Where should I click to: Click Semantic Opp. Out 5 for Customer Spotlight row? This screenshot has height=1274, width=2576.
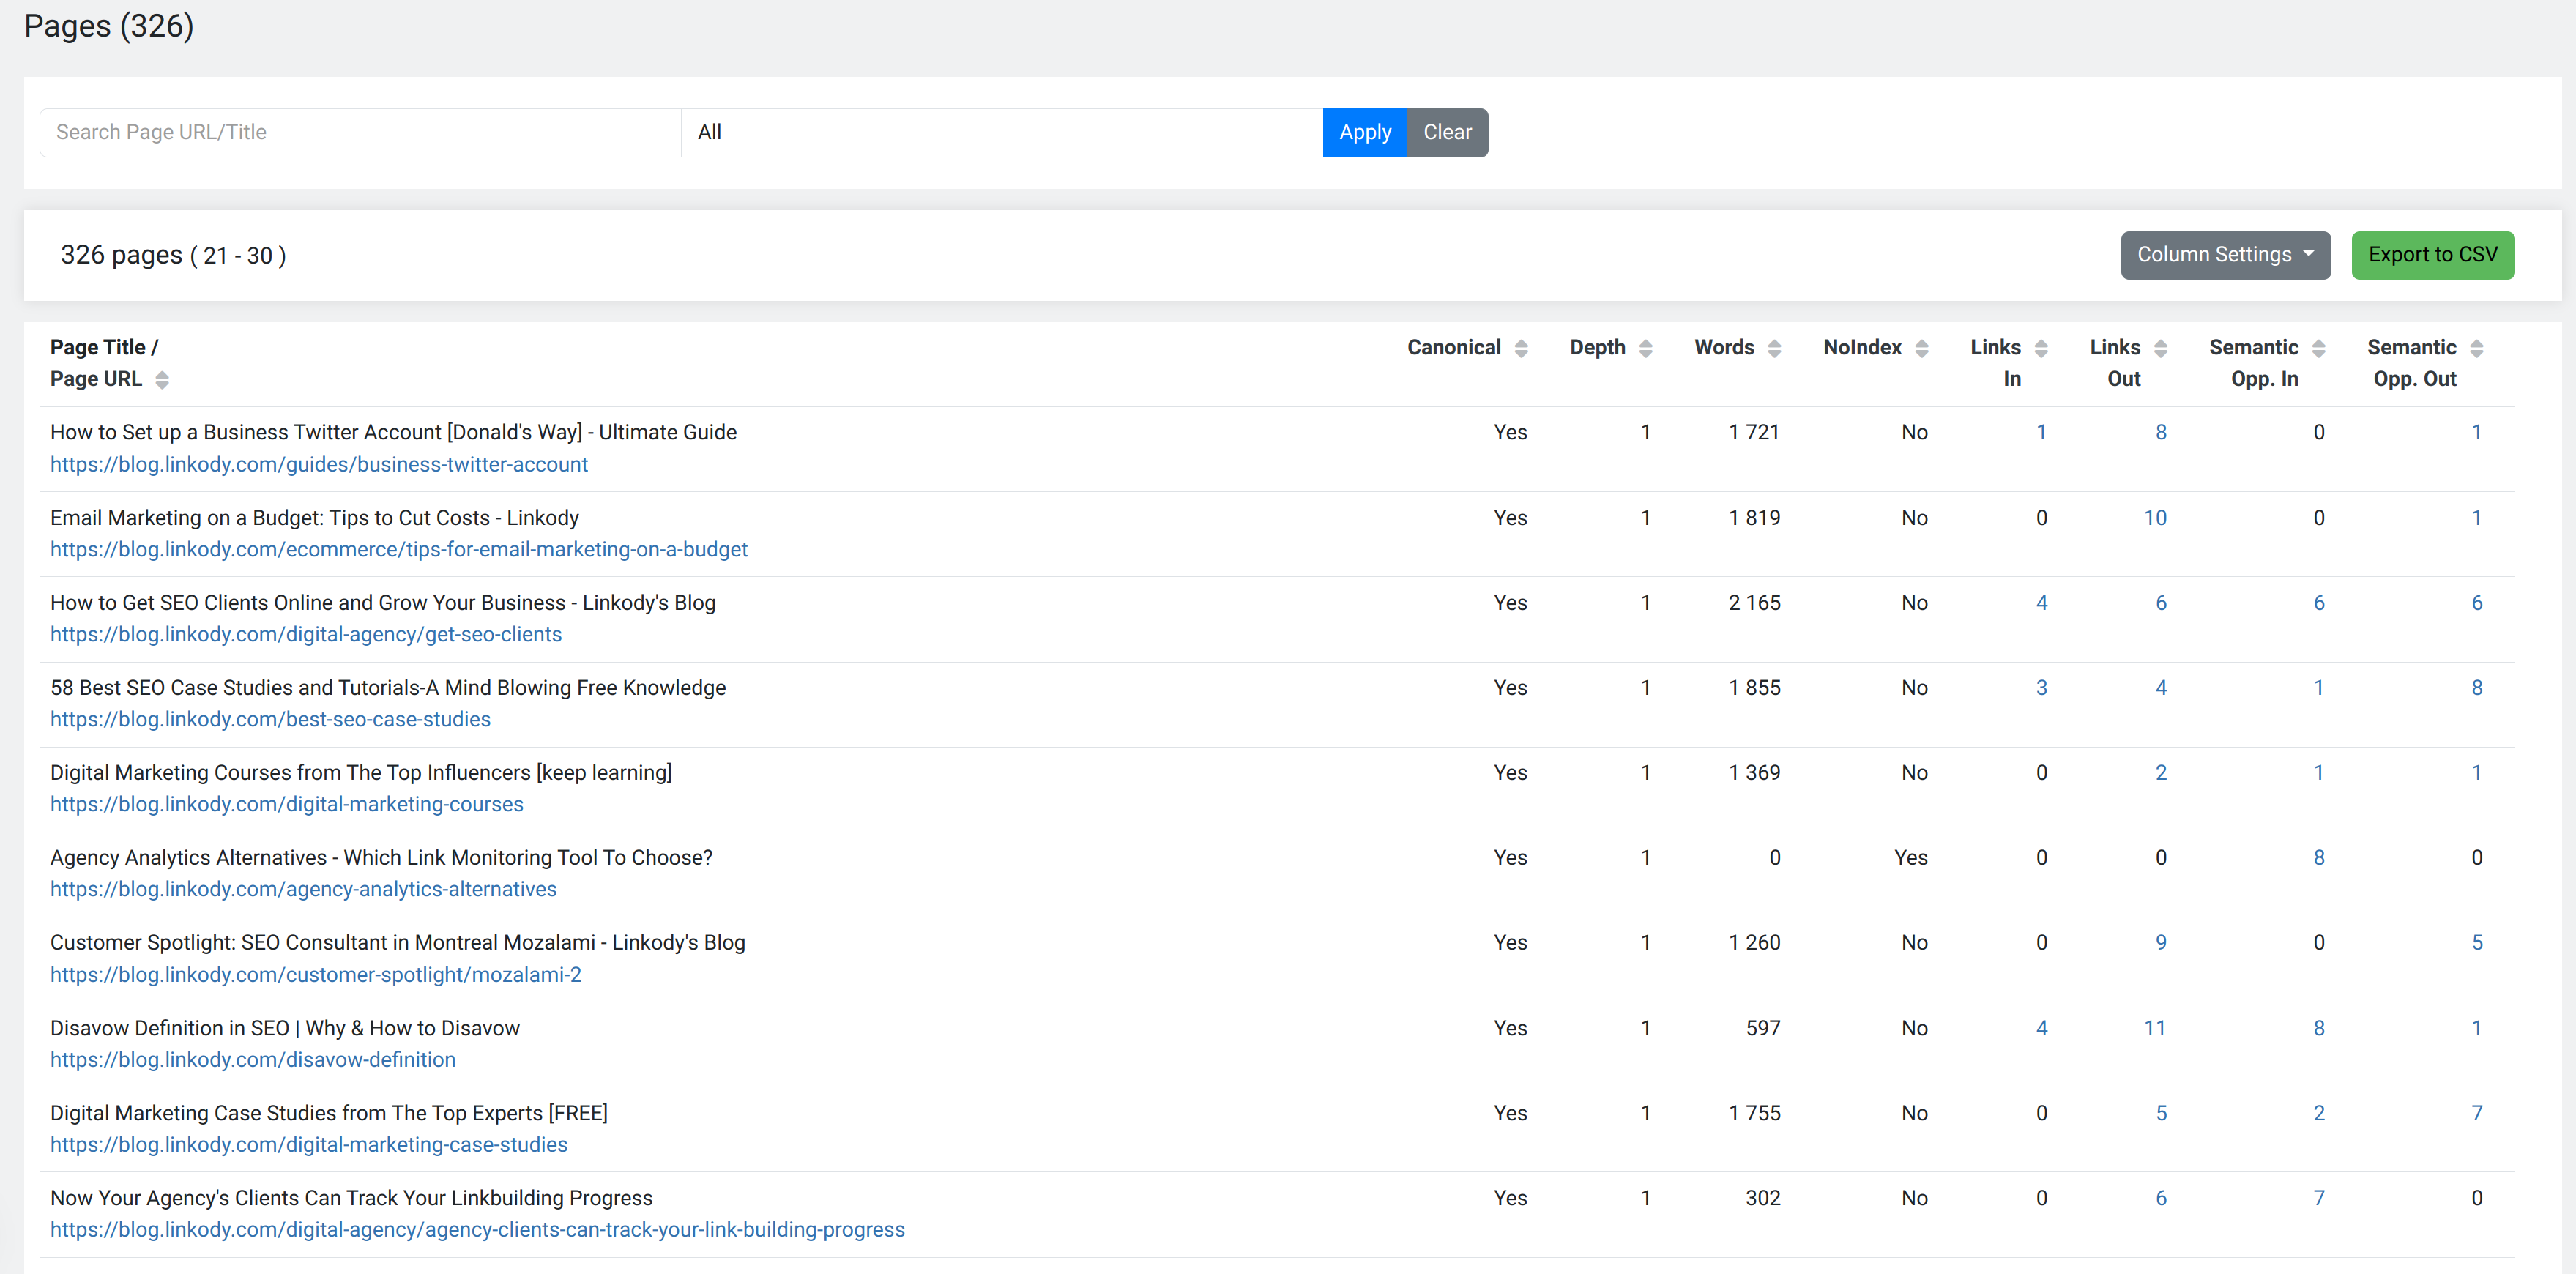point(2476,943)
